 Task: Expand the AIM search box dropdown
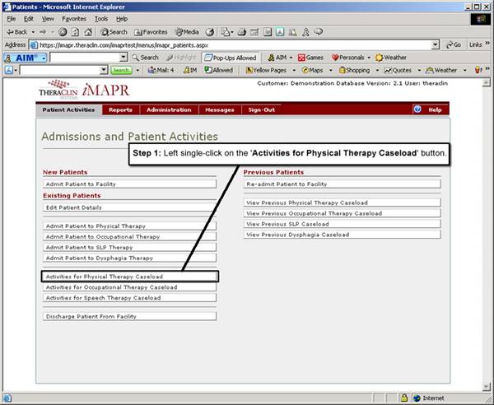(123, 58)
